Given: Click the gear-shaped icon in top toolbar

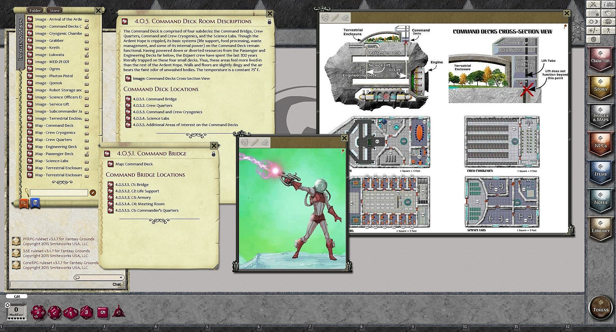Looking at the screenshot, I should coord(593,39).
